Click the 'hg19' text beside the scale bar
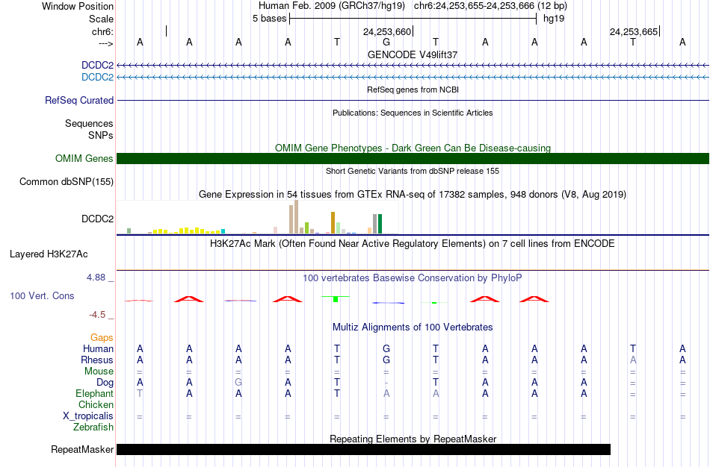Viewport: 710px width, 467px height. (554, 19)
